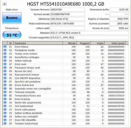
Task: Click the ID column header
Action: click(10, 43)
